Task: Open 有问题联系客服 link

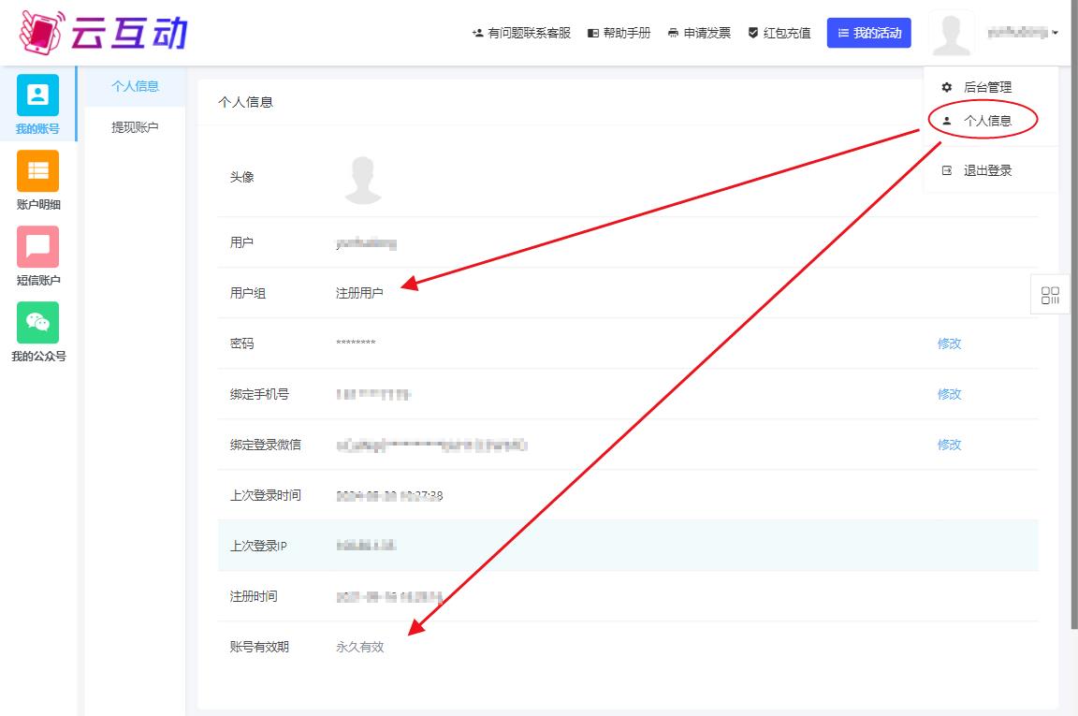Action: pos(521,33)
